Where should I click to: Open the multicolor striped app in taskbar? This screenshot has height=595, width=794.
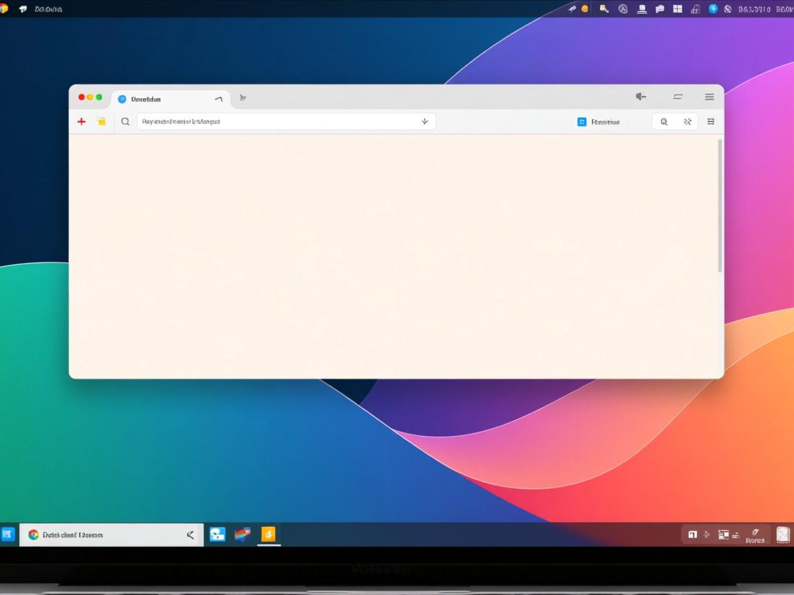243,534
